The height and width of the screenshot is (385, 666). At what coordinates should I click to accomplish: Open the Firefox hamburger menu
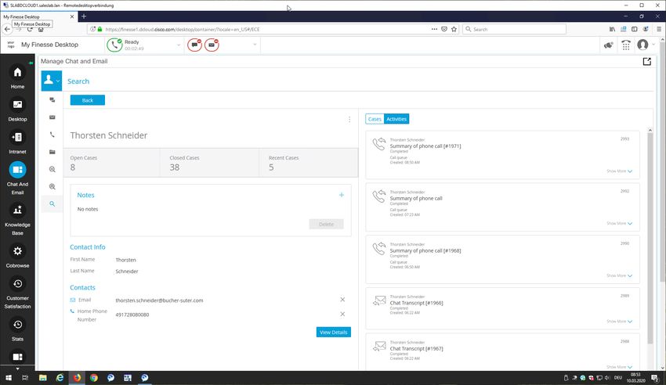[659, 29]
